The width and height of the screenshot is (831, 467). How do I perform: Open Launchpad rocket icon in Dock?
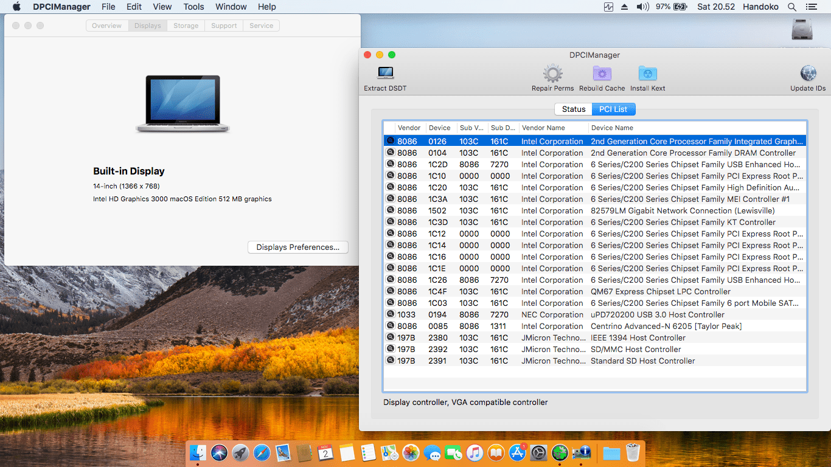point(241,452)
